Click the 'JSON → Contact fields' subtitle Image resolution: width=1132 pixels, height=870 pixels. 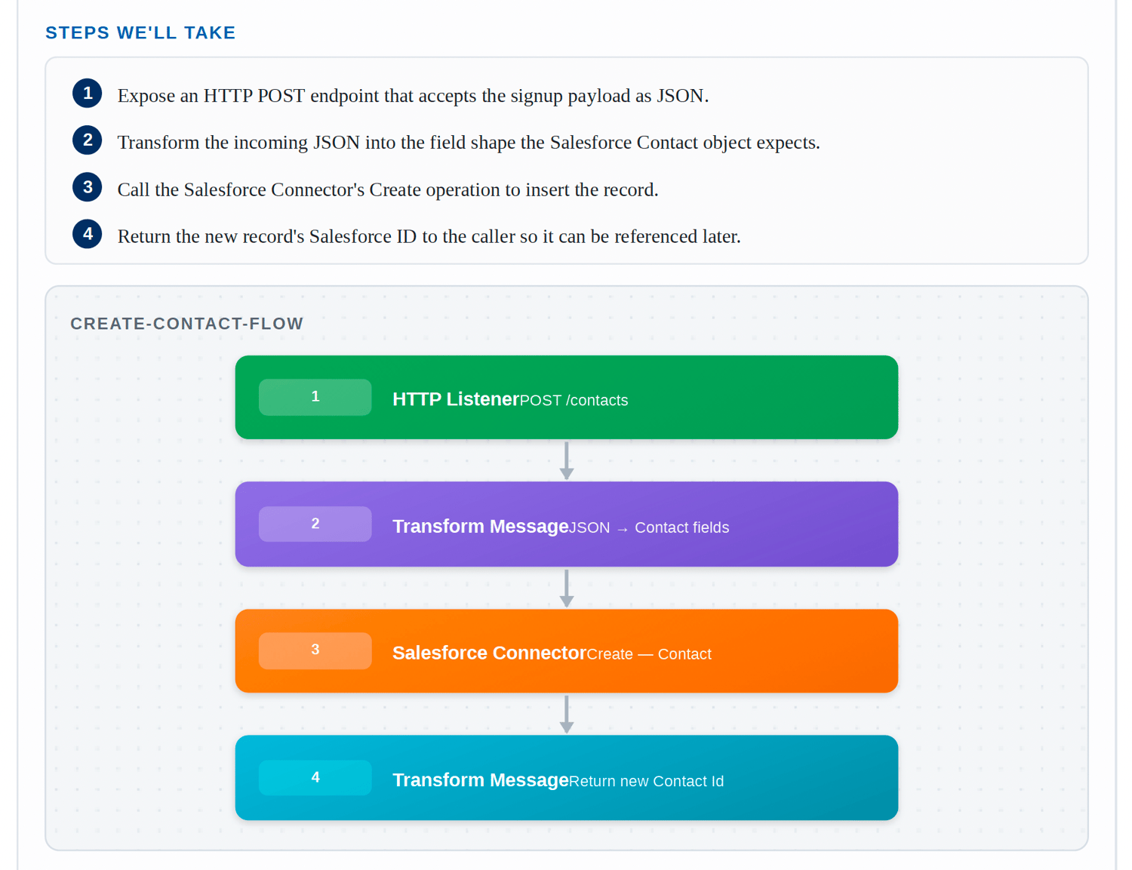[649, 527]
